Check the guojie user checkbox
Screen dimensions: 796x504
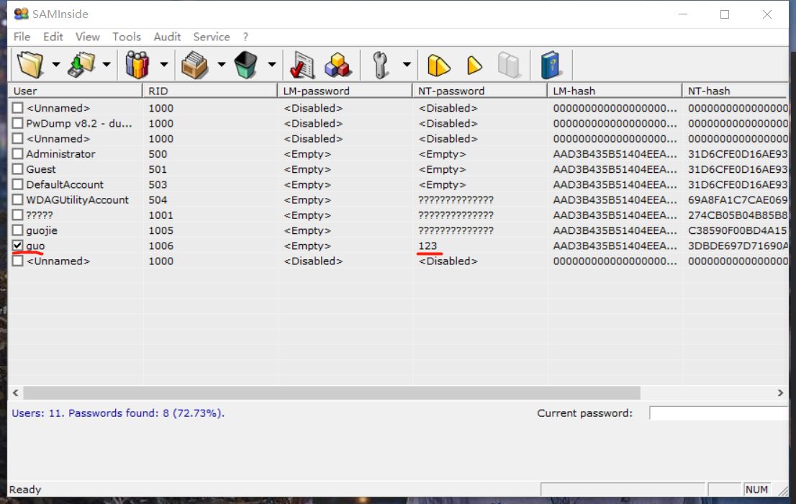pos(18,230)
